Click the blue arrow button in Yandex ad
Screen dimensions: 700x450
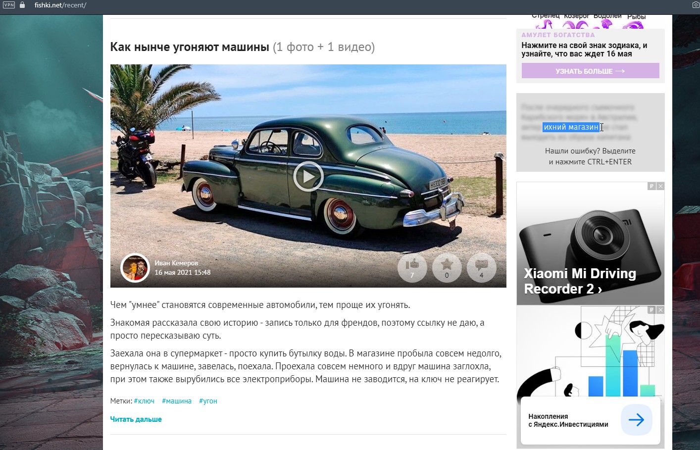pyautogui.click(x=636, y=420)
